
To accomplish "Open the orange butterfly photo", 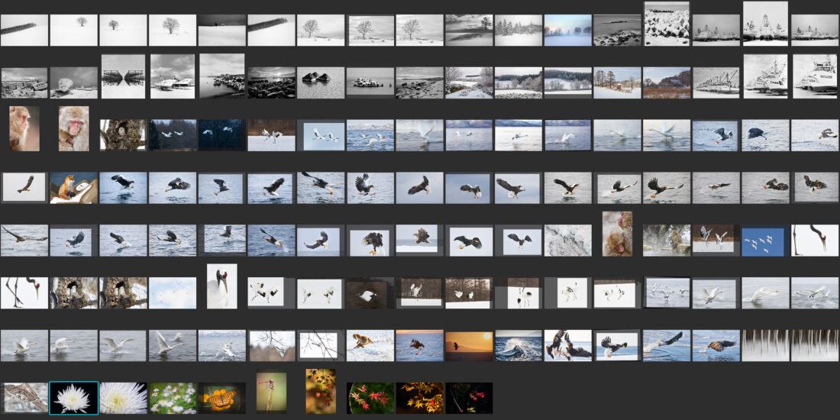I will 221,398.
